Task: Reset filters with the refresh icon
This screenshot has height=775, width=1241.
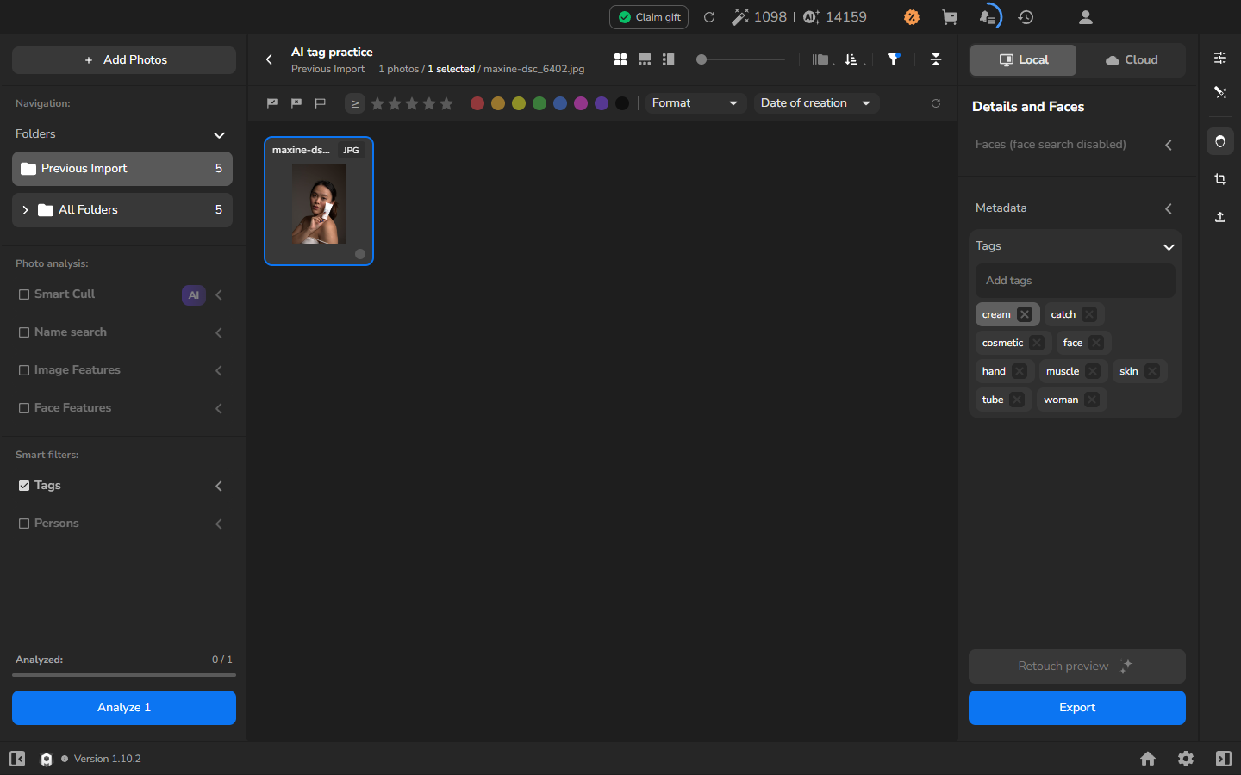Action: tap(936, 103)
